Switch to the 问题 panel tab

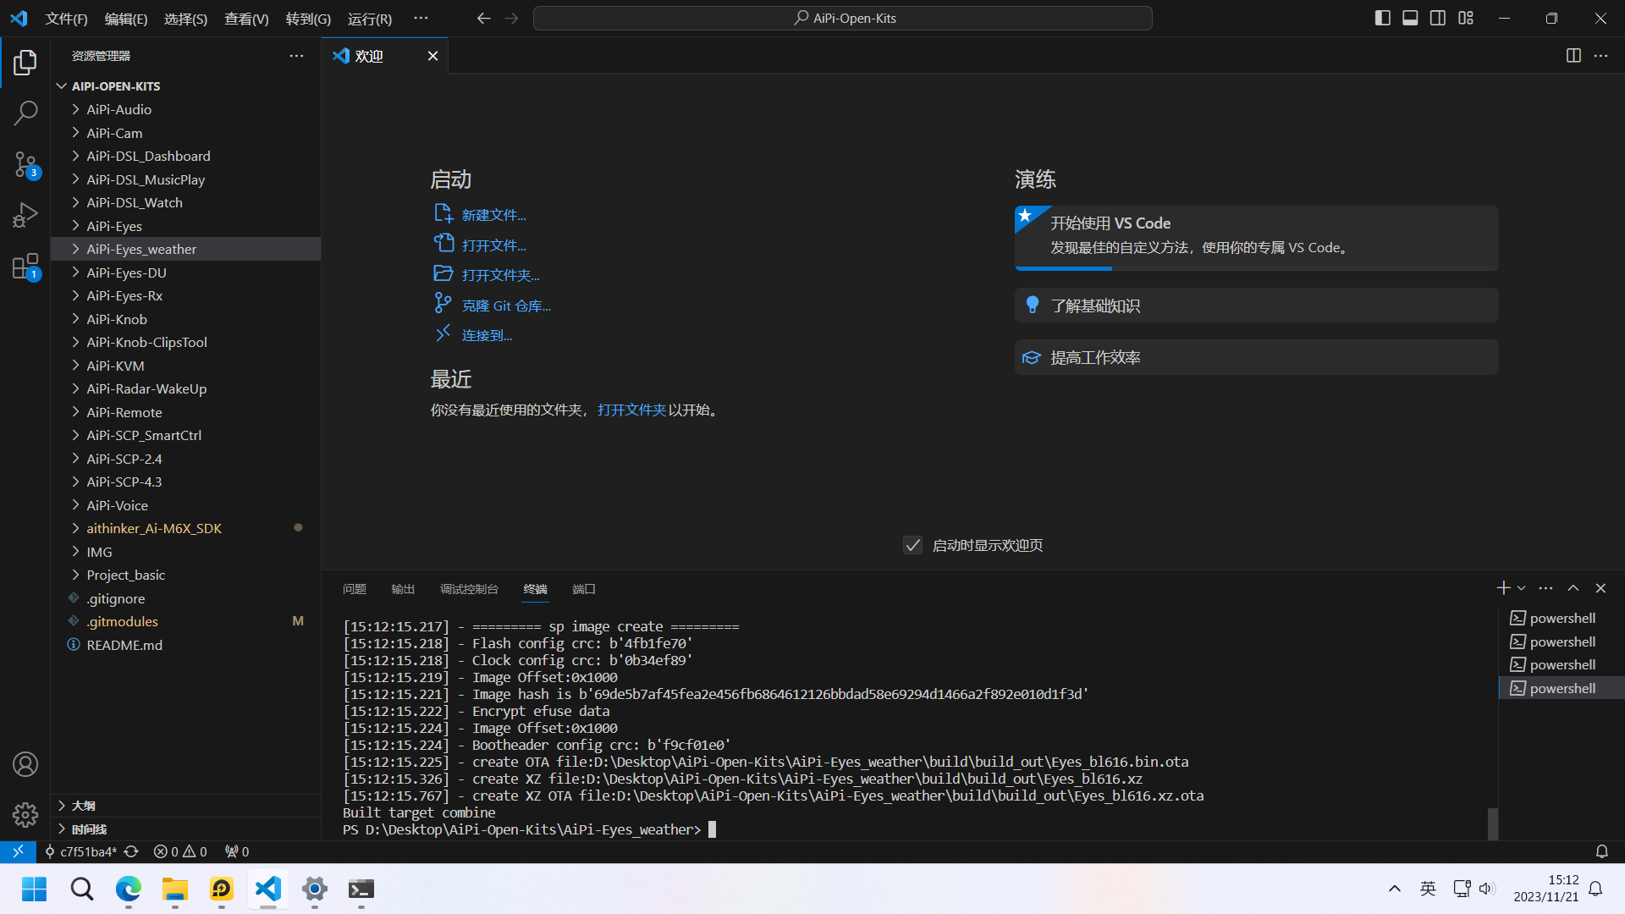[355, 589]
